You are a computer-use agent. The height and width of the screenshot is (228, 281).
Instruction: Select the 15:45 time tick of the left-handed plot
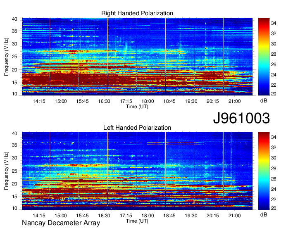pyautogui.click(x=82, y=215)
